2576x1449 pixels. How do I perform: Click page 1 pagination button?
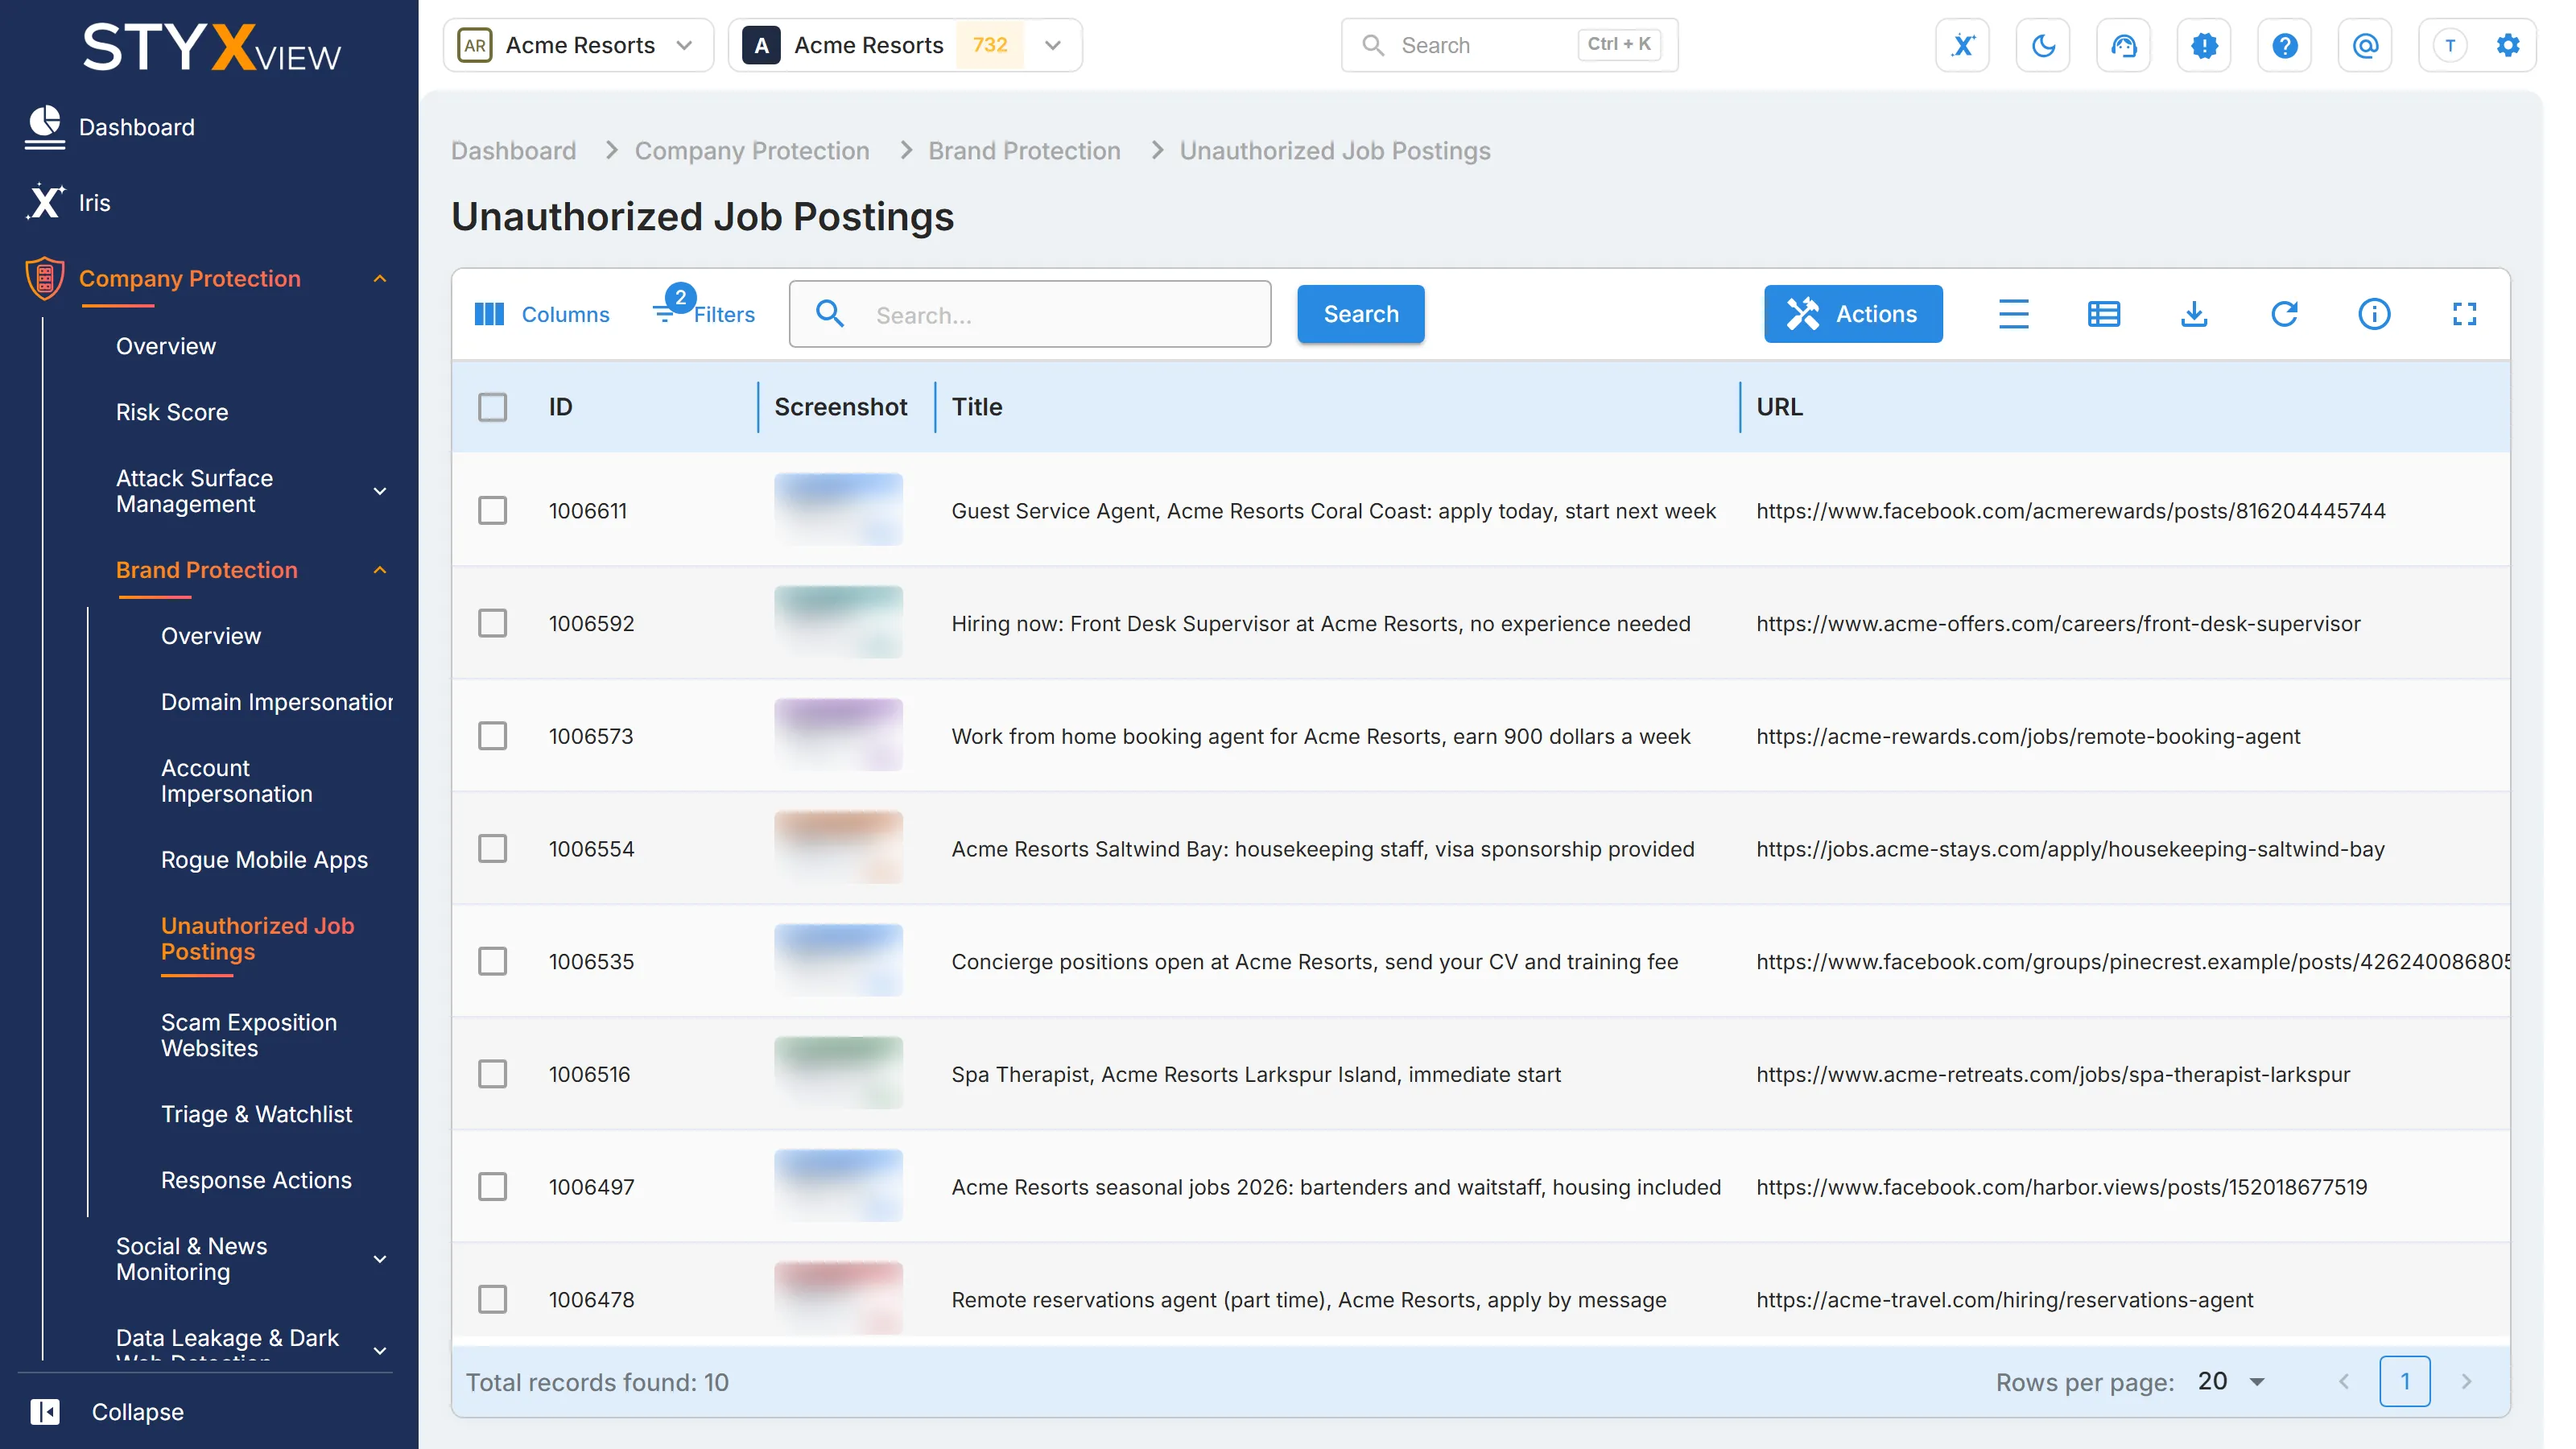(2405, 1381)
